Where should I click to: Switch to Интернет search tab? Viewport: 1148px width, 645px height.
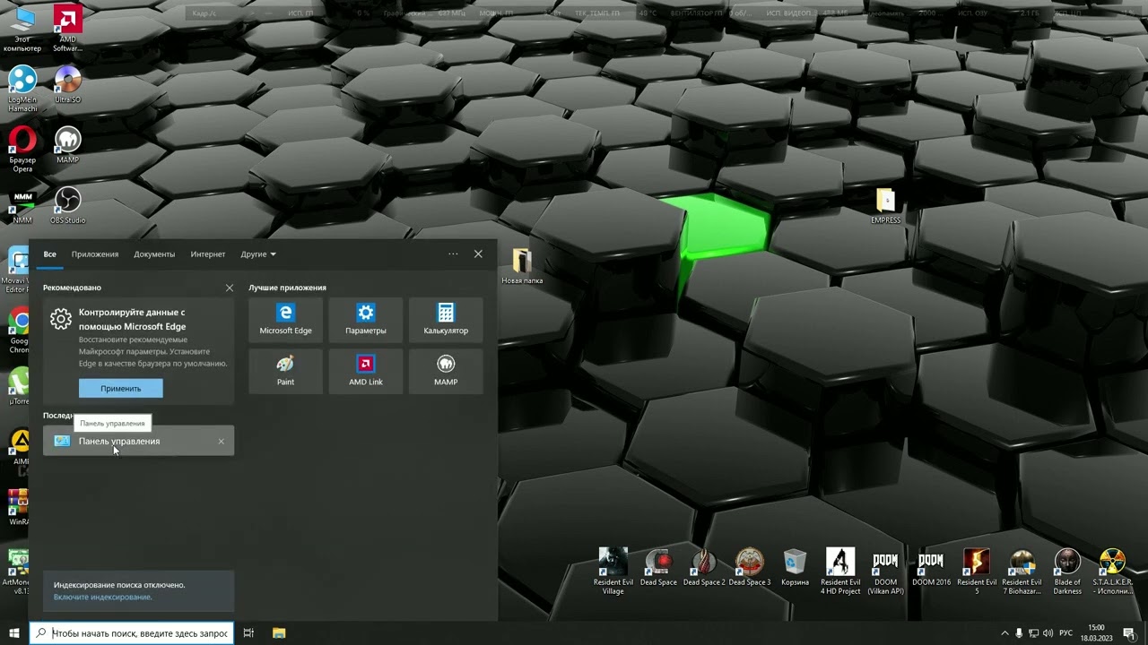[208, 254]
